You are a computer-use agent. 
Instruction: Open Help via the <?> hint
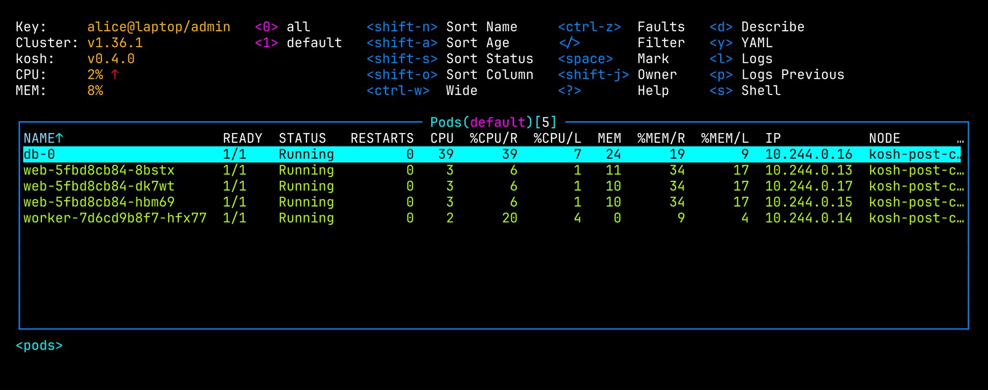[x=613, y=91]
